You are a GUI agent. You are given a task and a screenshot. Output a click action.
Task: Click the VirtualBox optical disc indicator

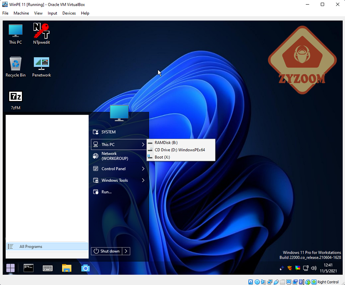pos(257,282)
